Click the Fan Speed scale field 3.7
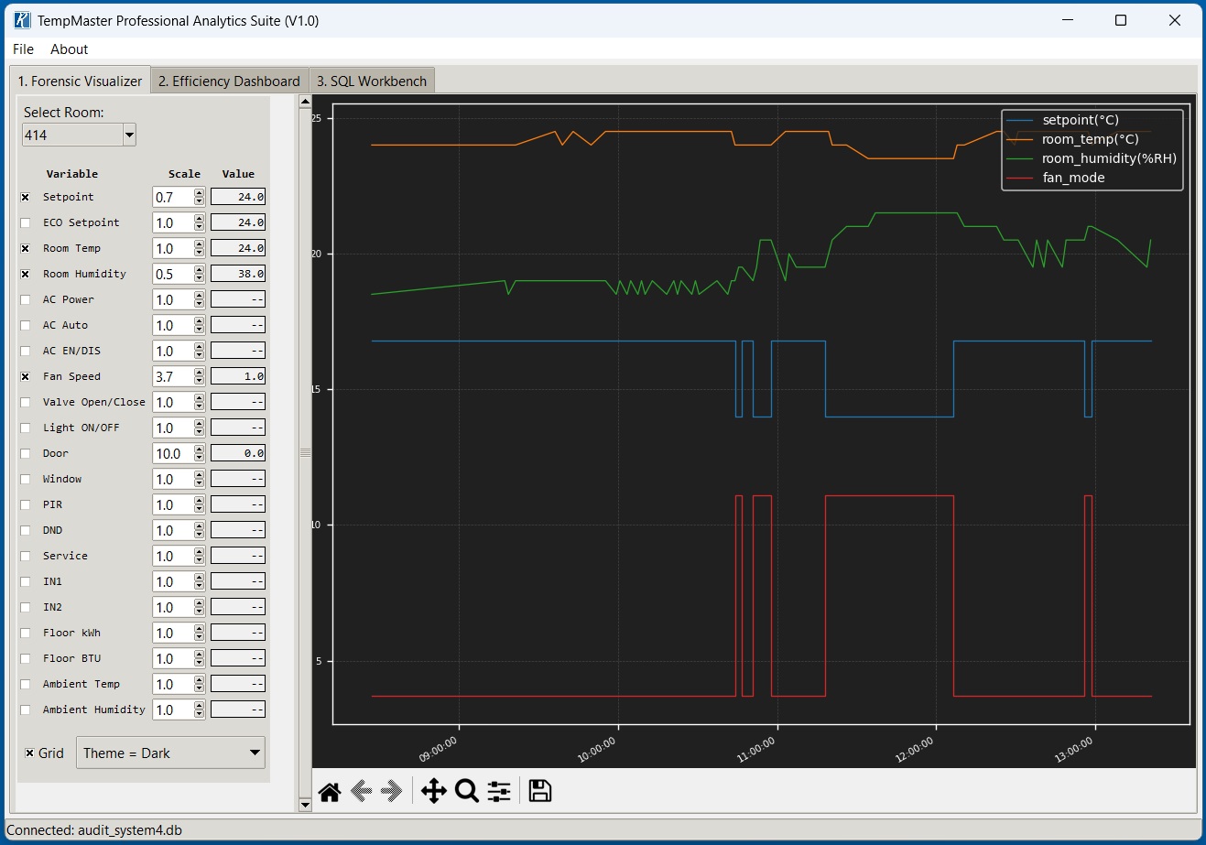This screenshot has height=845, width=1206. click(x=173, y=376)
